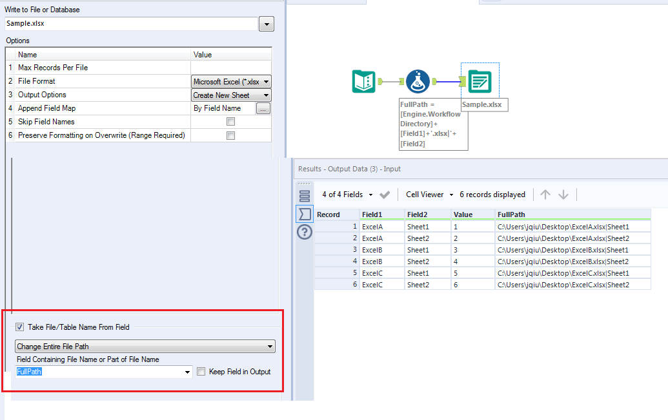
Task: Open the Output Options dropdown
Action: tap(267, 95)
